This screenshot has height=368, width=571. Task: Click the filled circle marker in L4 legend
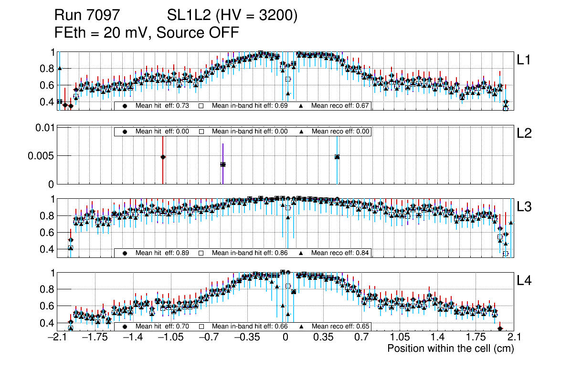point(125,327)
